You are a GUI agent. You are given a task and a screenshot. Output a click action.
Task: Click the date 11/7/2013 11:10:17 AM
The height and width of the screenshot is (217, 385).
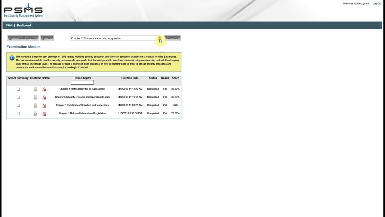tap(130, 97)
